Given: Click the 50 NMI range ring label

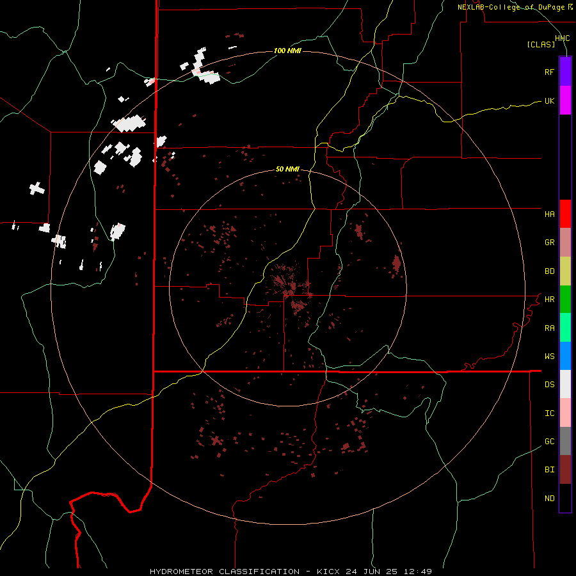Looking at the screenshot, I should pyautogui.click(x=287, y=170).
